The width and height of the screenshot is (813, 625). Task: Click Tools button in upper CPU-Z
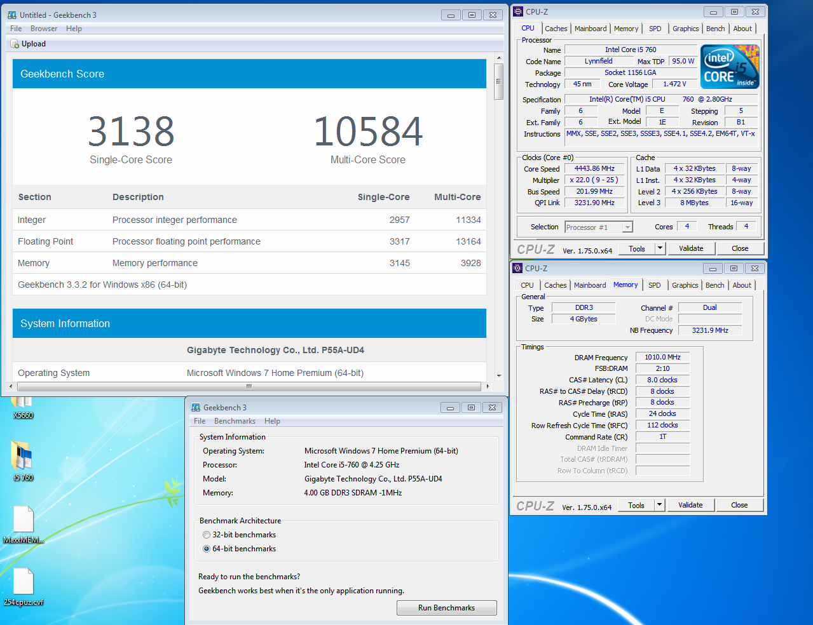click(x=637, y=248)
